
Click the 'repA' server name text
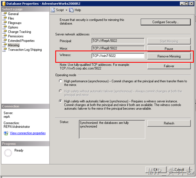(7, 116)
